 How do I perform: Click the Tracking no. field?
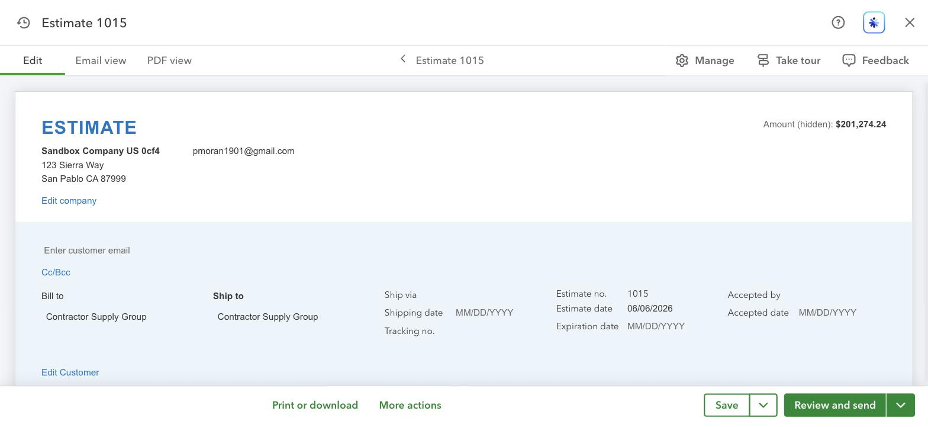tap(410, 331)
